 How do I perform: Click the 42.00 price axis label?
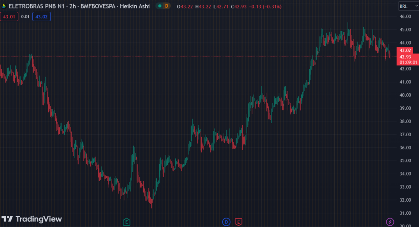[x=405, y=69]
